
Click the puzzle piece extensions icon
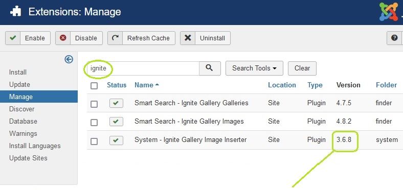point(15,12)
